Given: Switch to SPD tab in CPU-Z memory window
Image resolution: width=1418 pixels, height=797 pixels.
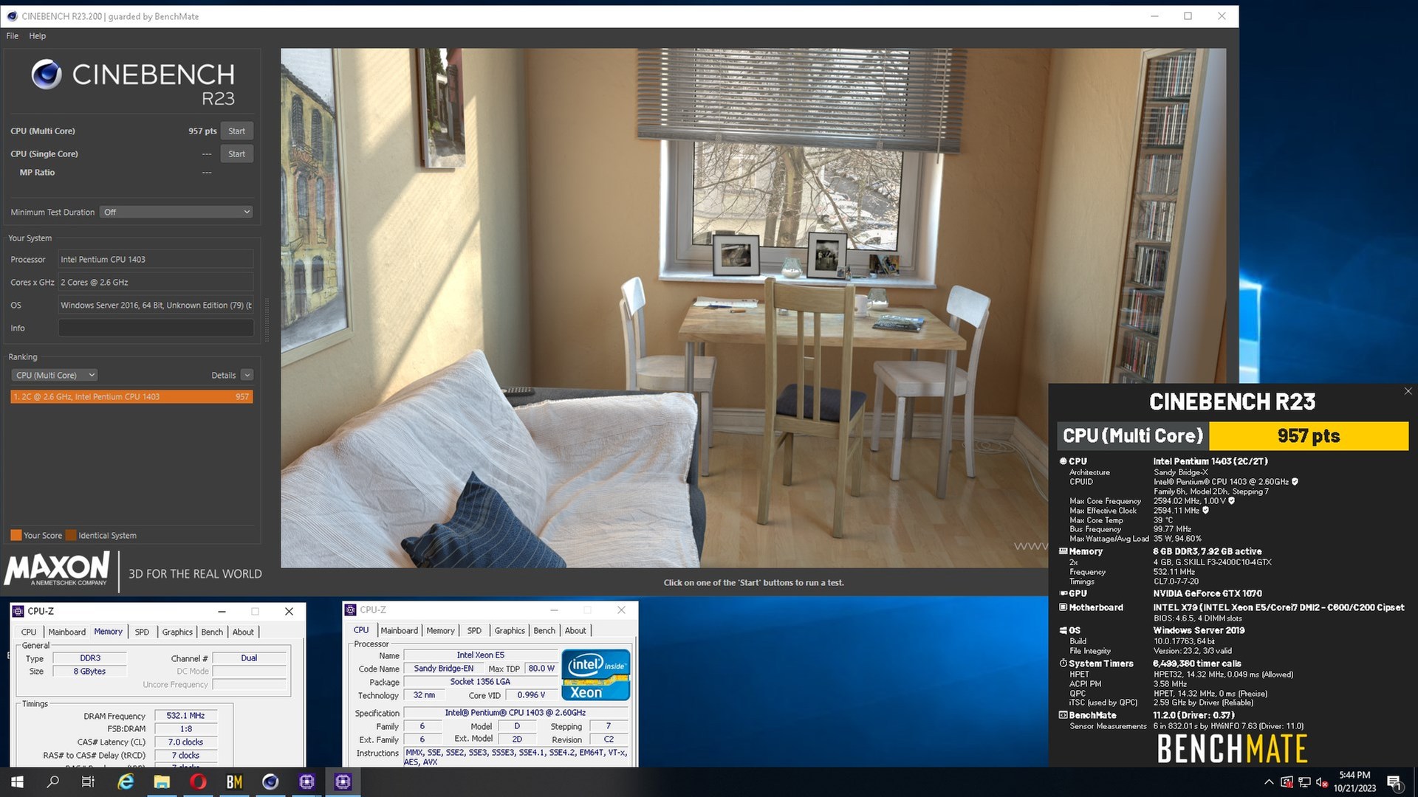Looking at the screenshot, I should (142, 632).
